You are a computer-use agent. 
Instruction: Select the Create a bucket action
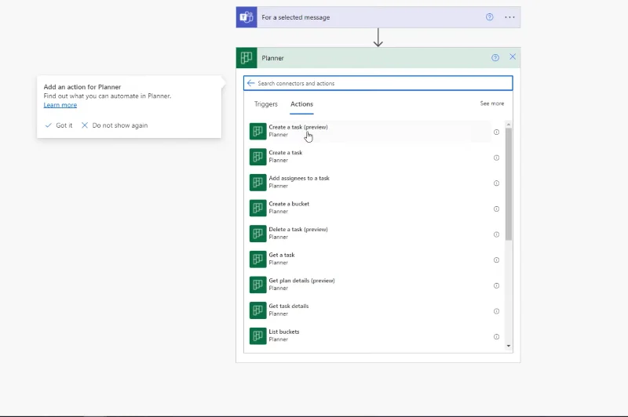pos(370,208)
